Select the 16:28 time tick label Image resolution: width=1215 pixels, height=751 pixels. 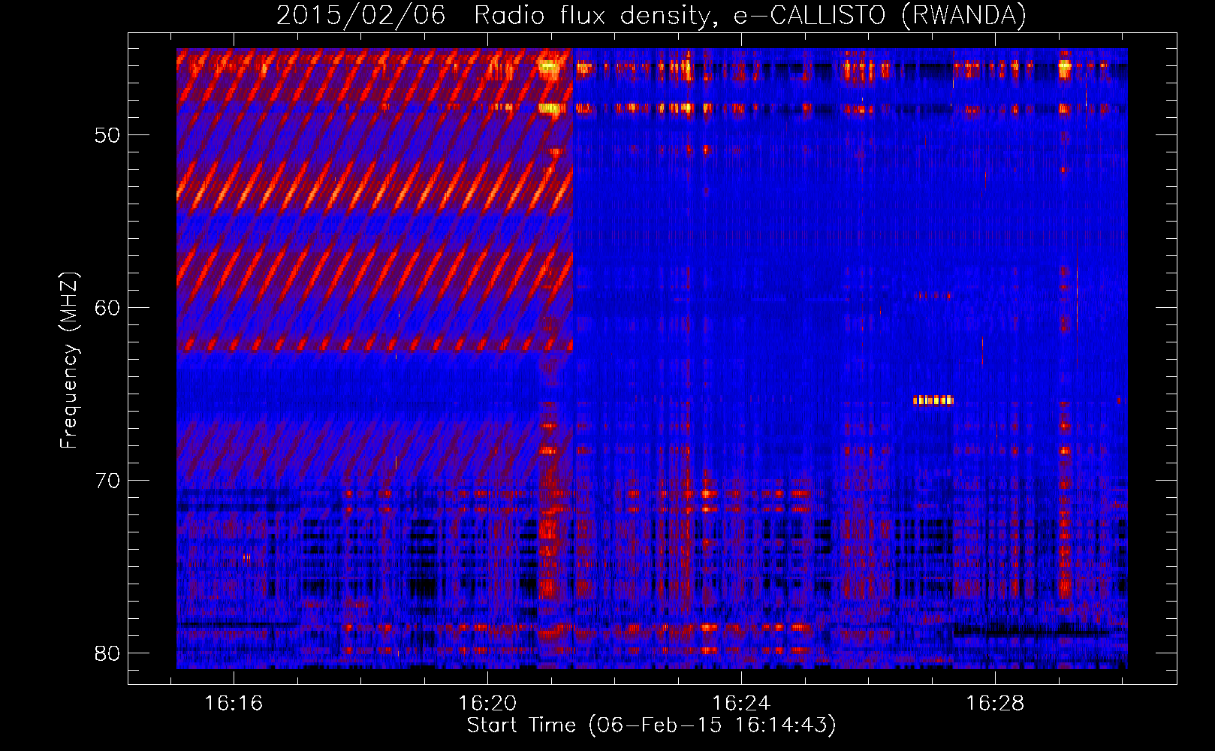(x=995, y=704)
